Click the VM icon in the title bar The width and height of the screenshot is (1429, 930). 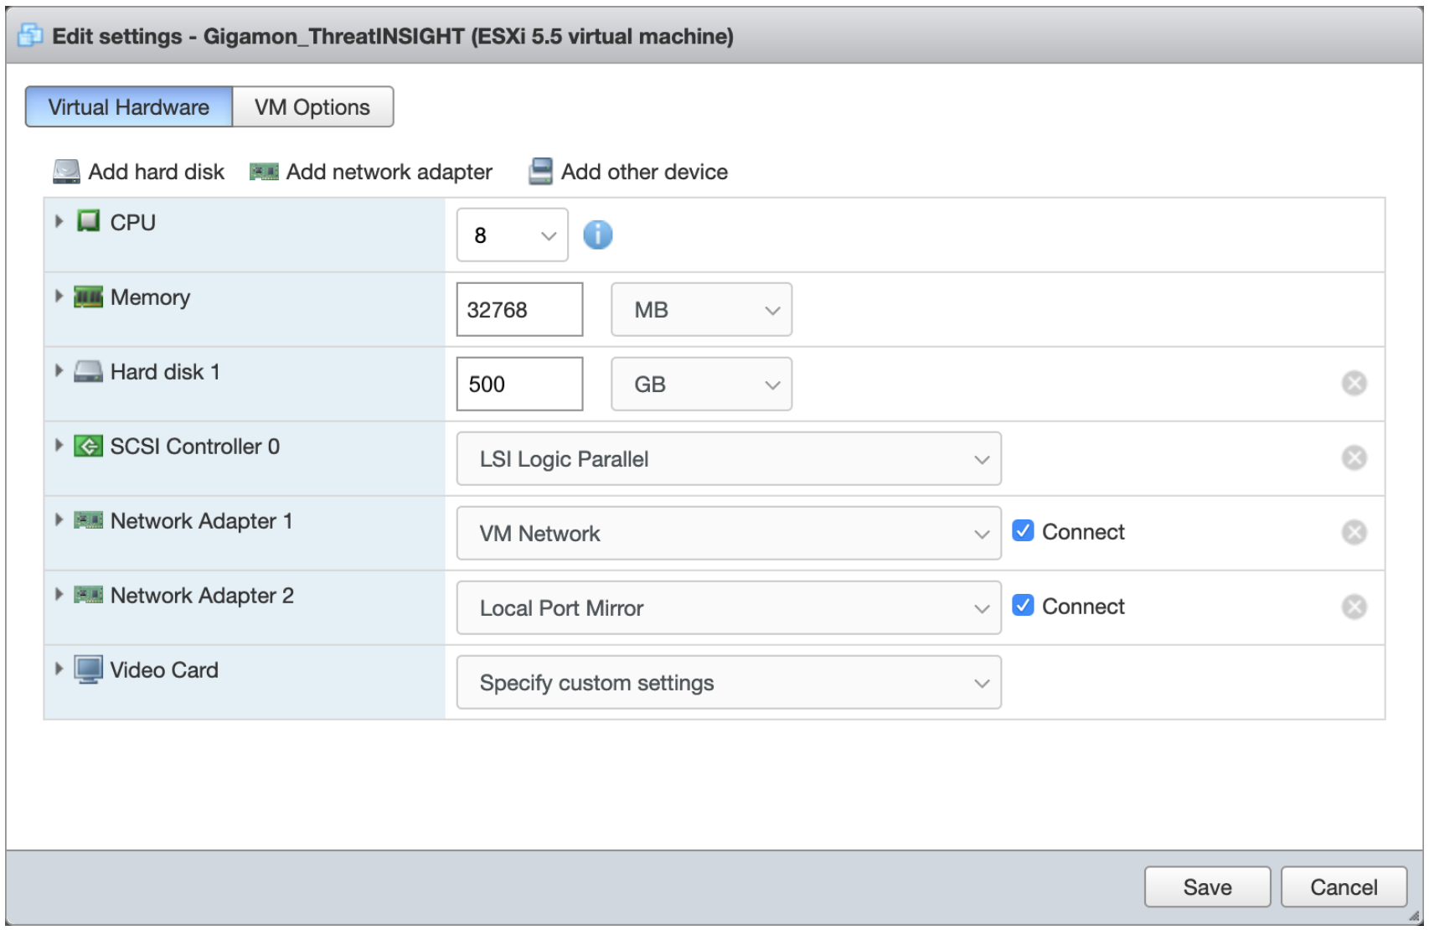30,35
